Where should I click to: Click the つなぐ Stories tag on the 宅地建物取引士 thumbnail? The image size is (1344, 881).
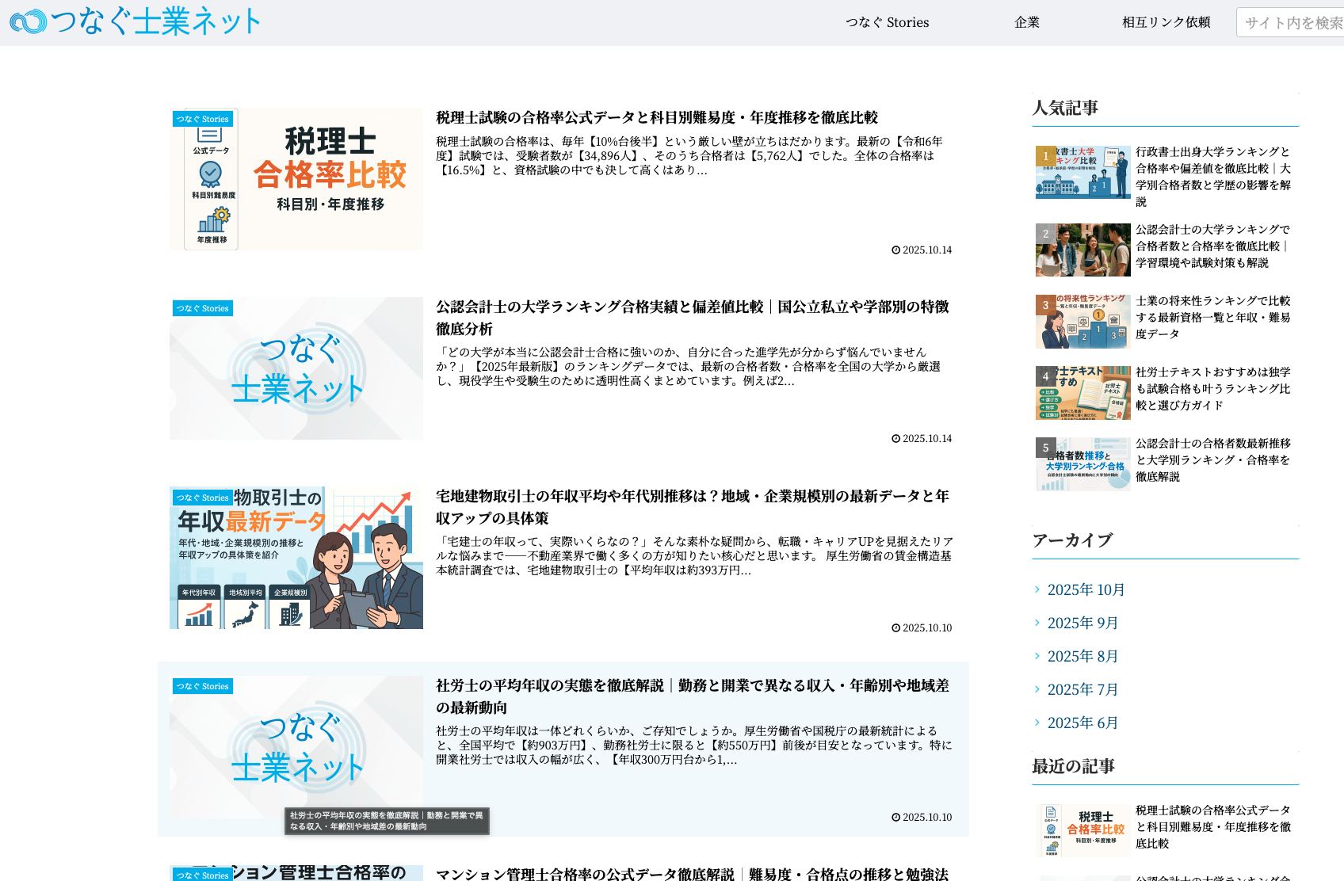click(203, 498)
